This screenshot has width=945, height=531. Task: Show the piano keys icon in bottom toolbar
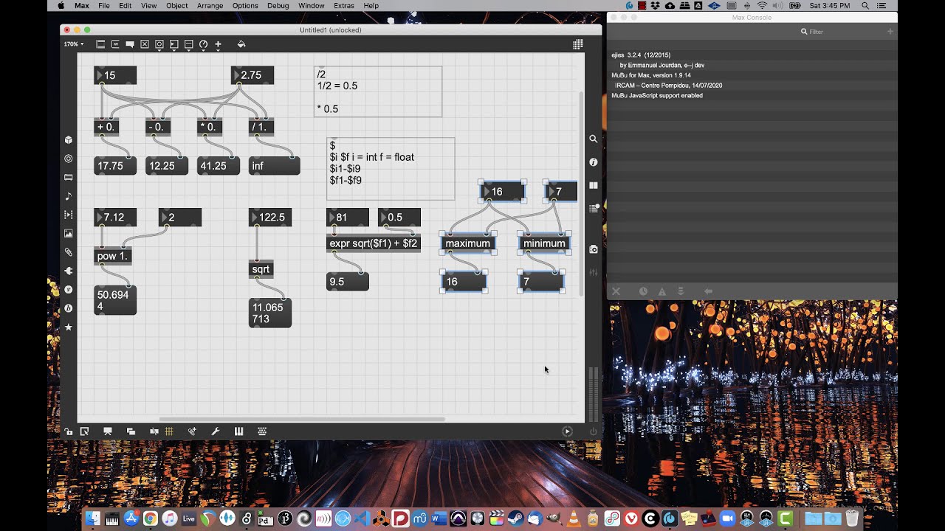coord(239,431)
